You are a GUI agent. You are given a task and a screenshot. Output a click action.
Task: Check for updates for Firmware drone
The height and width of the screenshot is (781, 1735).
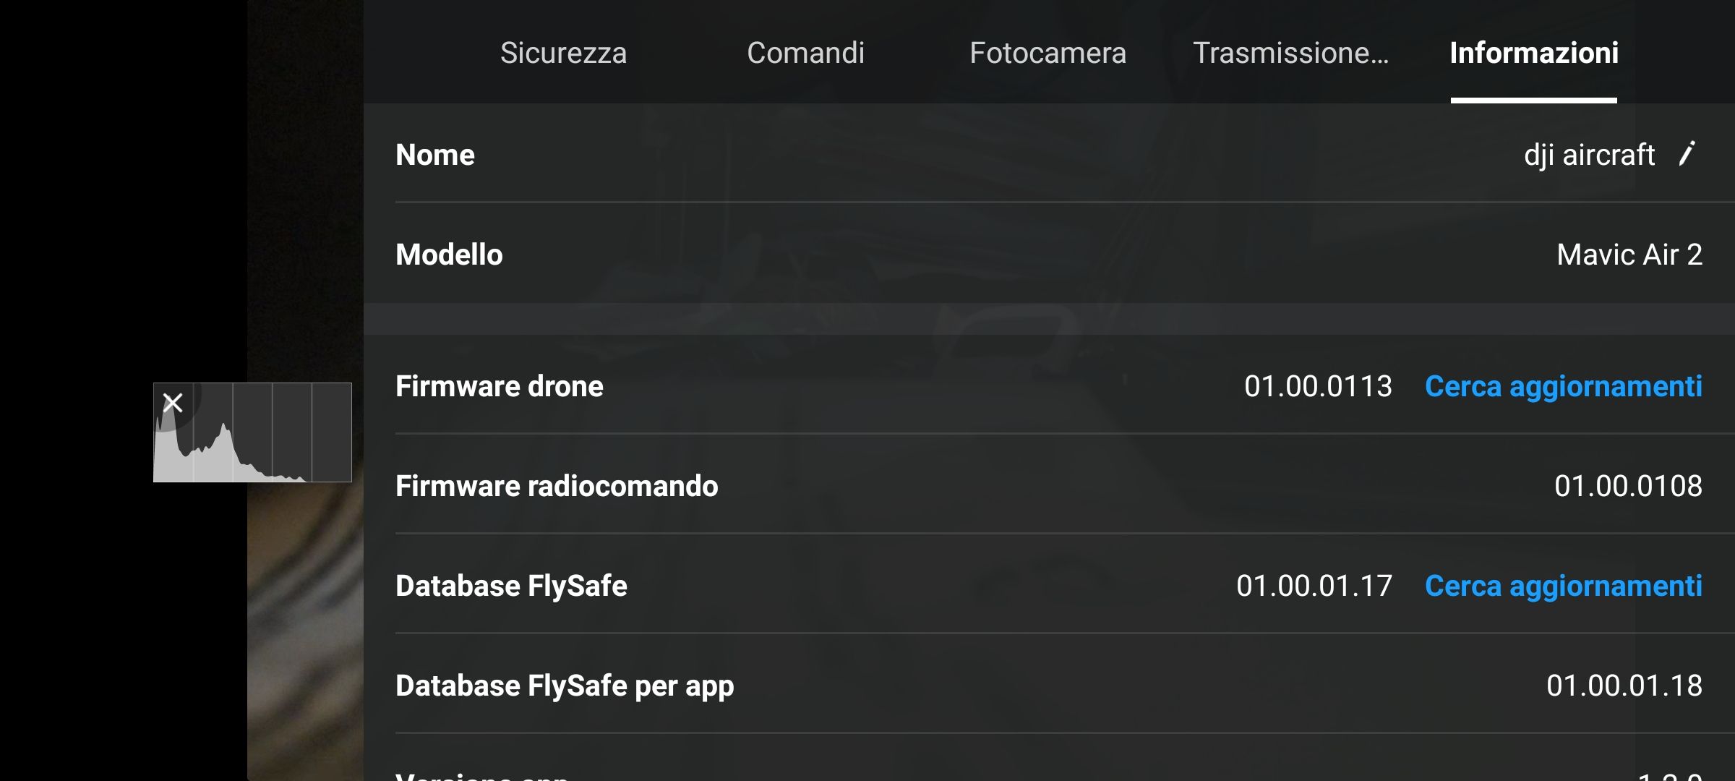[x=1563, y=386]
